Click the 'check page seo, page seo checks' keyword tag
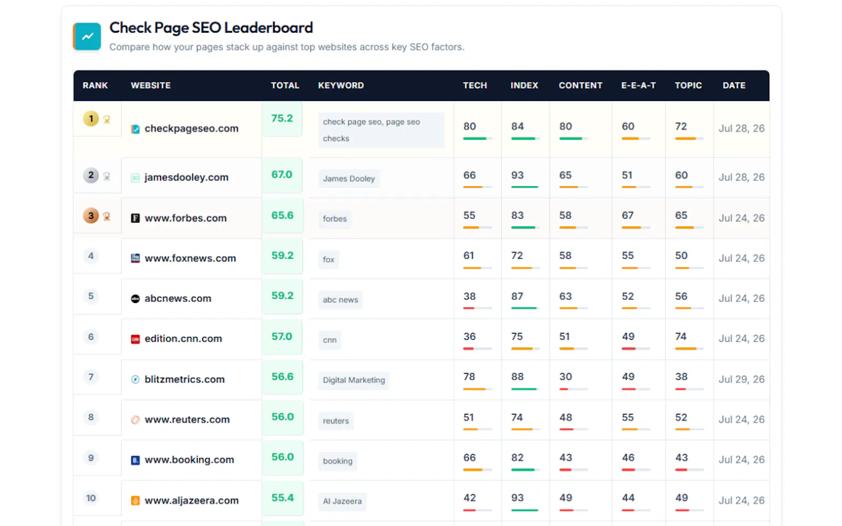 tap(381, 130)
